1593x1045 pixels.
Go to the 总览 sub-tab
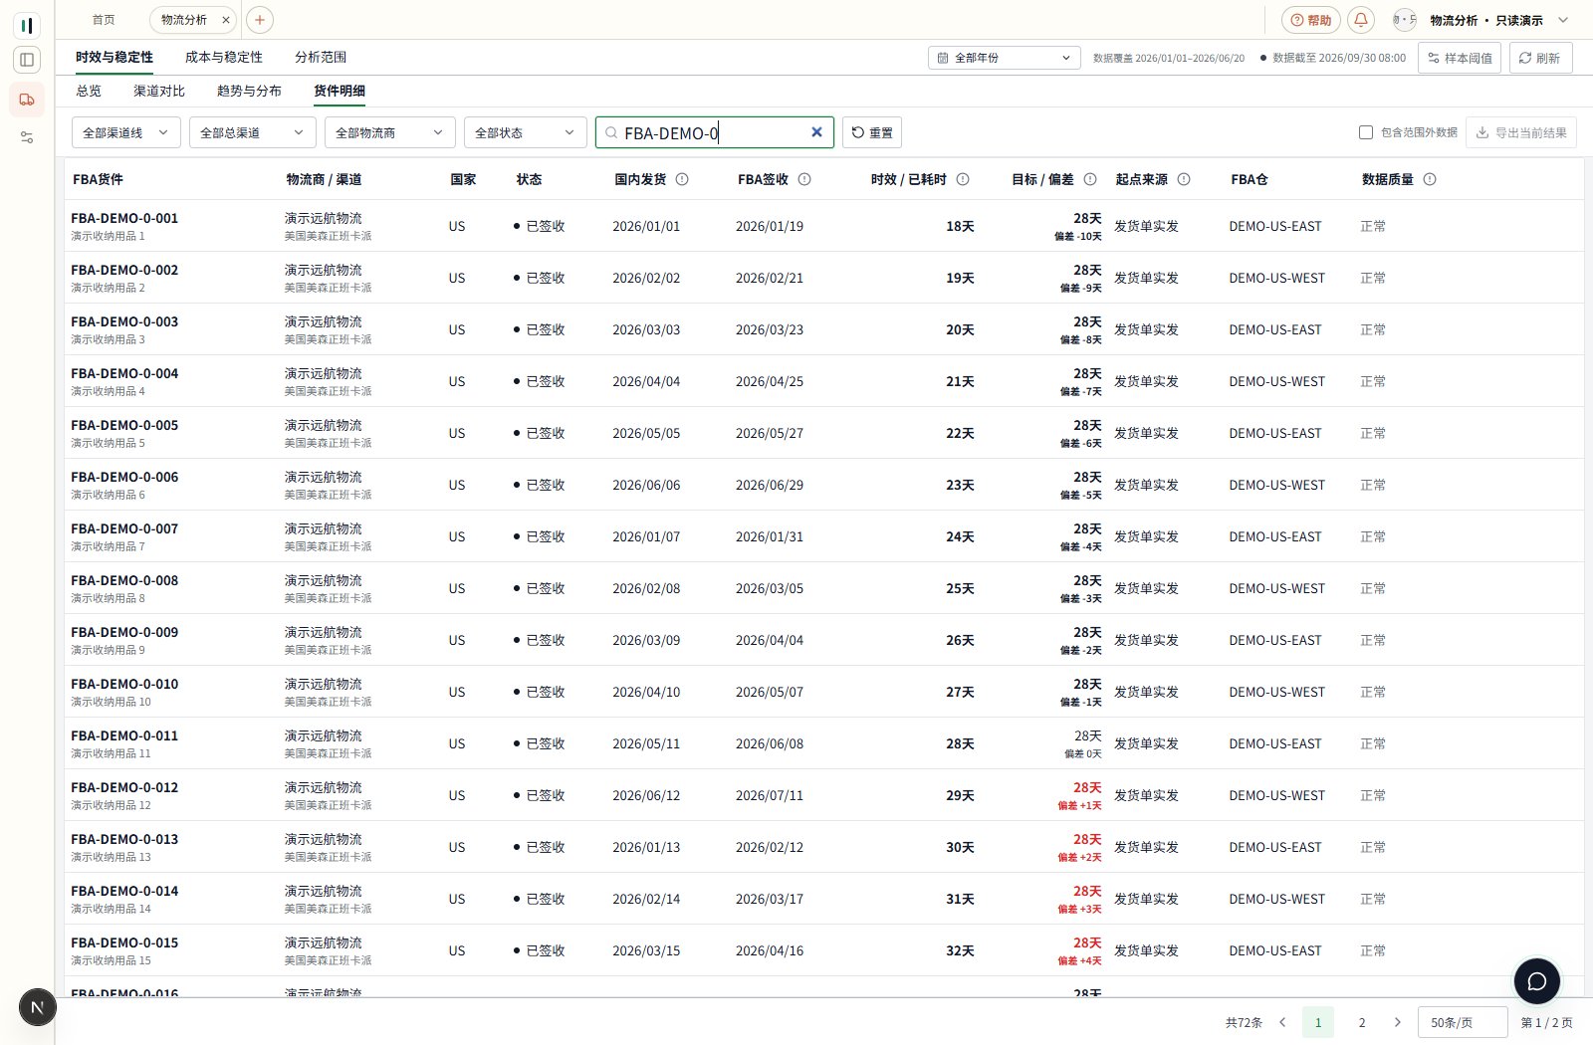89,91
